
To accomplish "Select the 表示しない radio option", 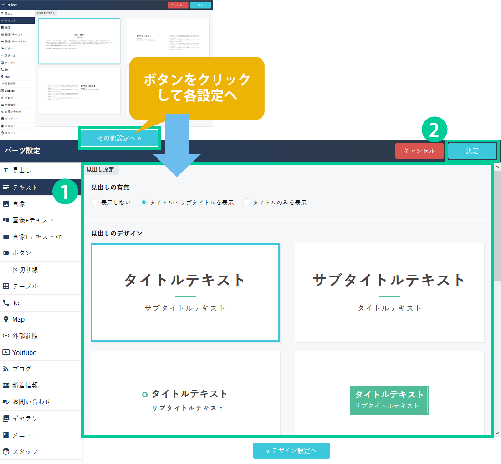I will (95, 203).
